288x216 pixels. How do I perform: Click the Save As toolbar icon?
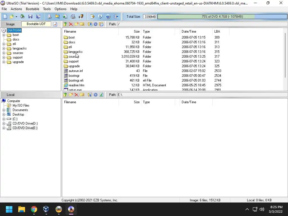38,17
